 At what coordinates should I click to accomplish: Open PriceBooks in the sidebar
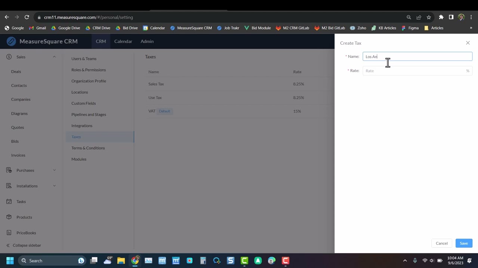(26, 233)
